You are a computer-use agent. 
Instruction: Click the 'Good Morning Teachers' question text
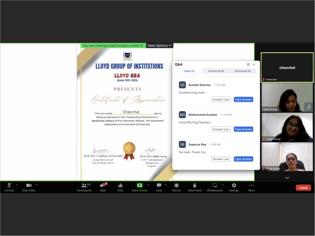[195, 122]
